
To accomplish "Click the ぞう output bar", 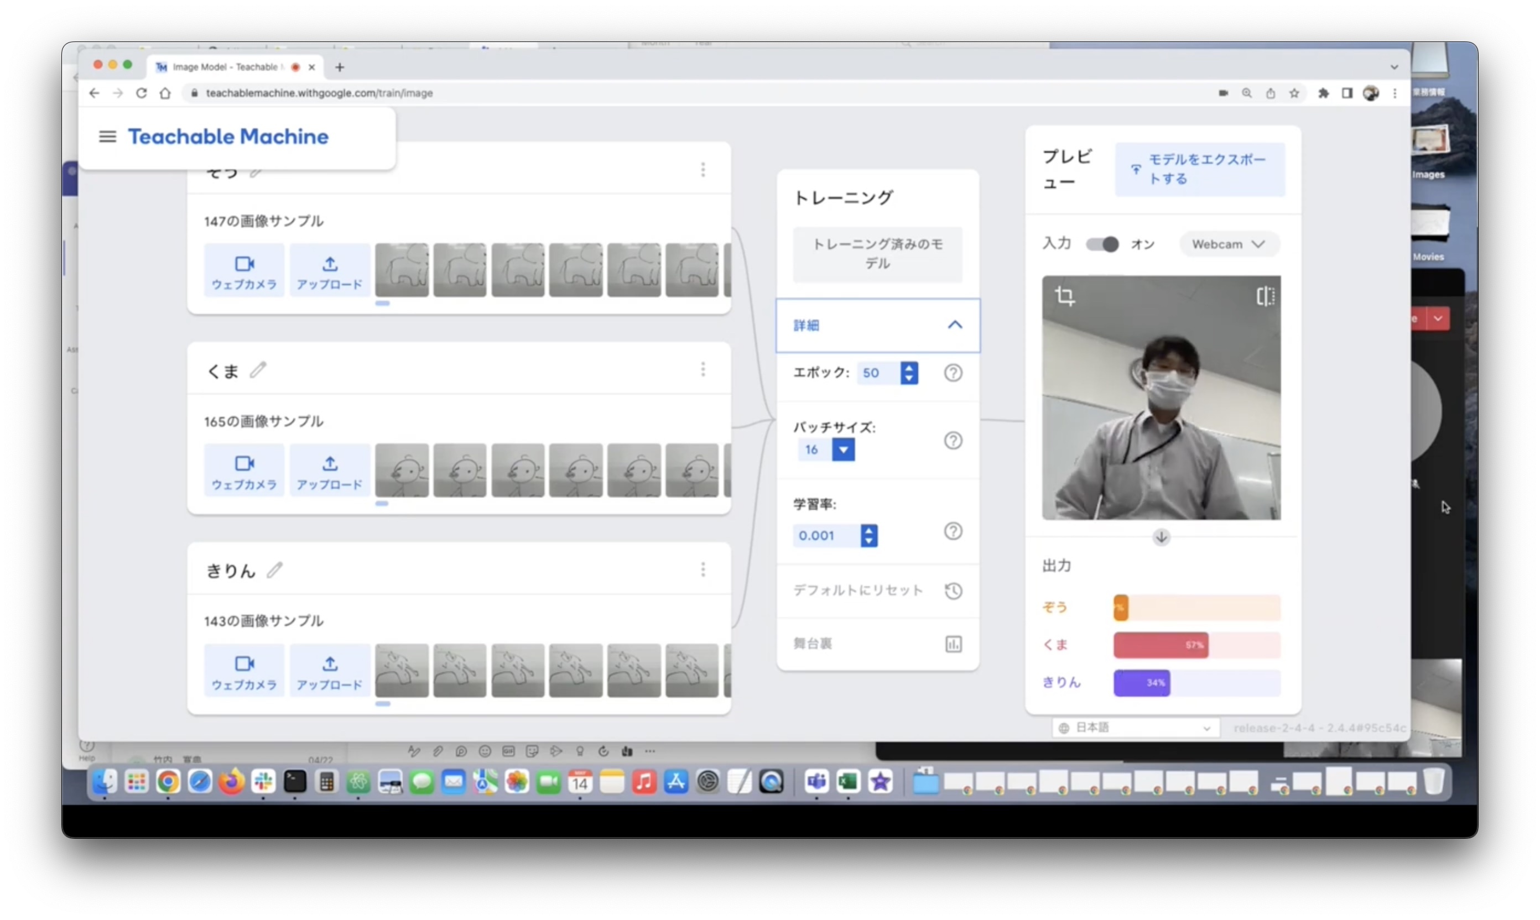I will (1196, 608).
